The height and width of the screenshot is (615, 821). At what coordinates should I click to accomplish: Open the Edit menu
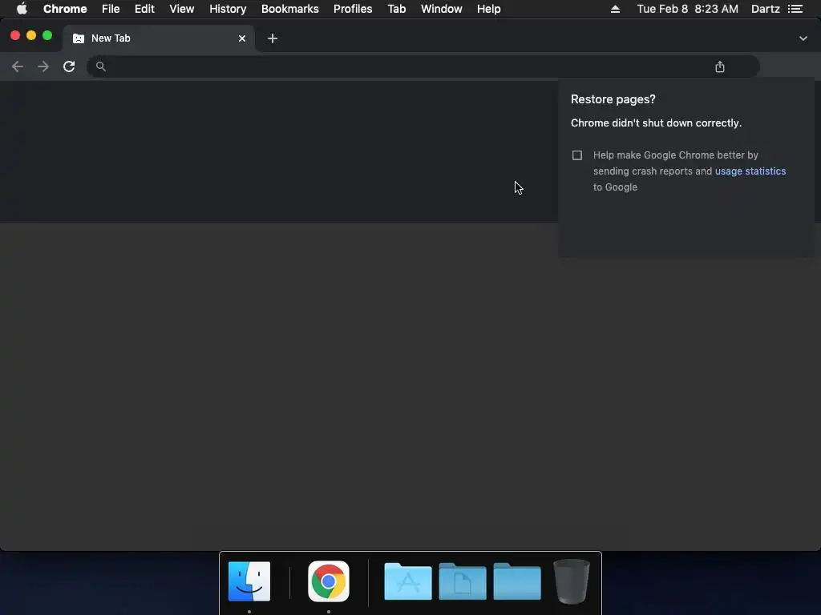144,9
